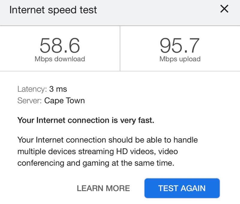Click the "3 ms" latency value

pyautogui.click(x=58, y=89)
